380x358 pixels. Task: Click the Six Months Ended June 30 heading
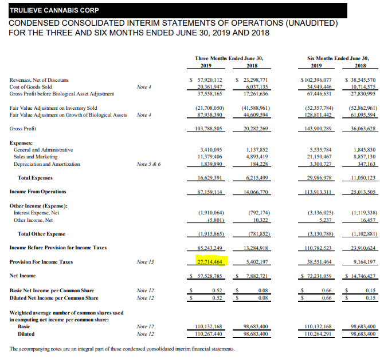click(x=338, y=58)
